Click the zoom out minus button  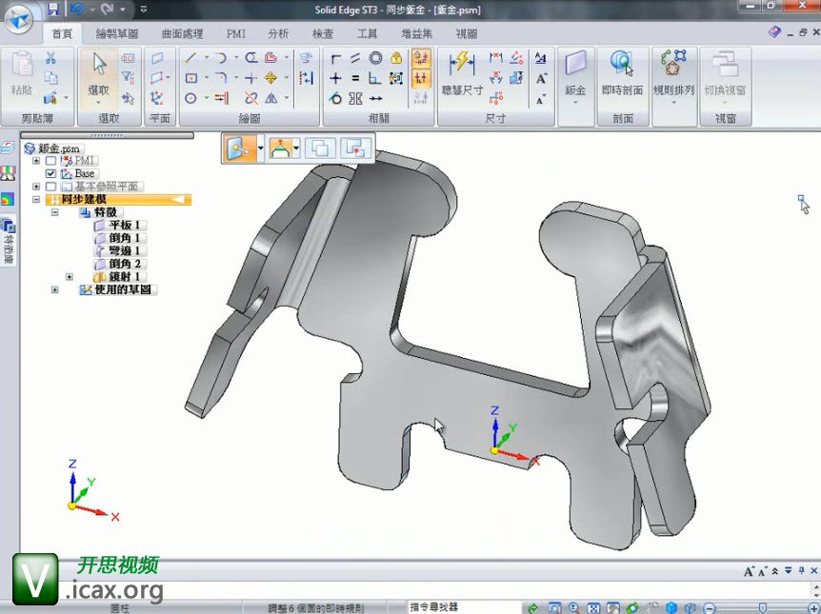click(x=710, y=608)
